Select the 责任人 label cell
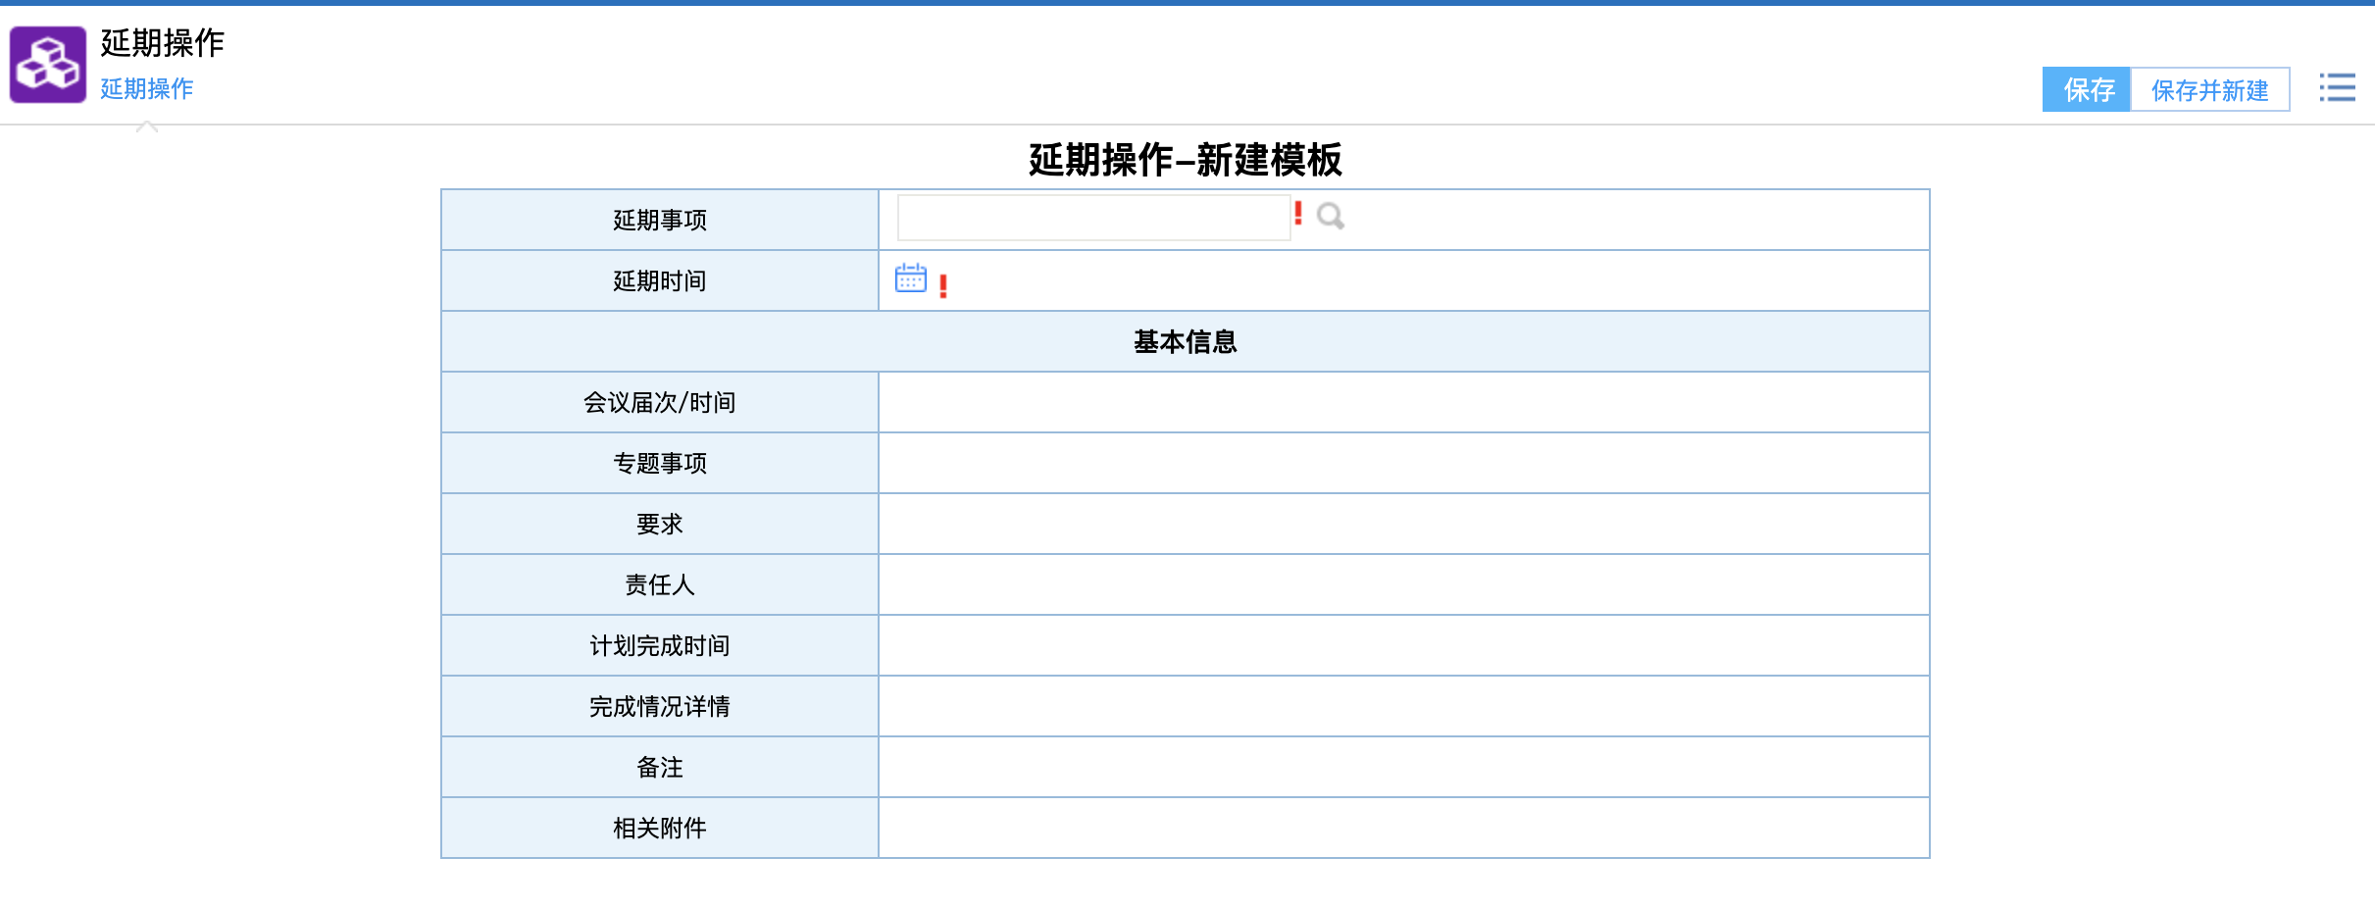The image size is (2375, 908). tap(659, 584)
